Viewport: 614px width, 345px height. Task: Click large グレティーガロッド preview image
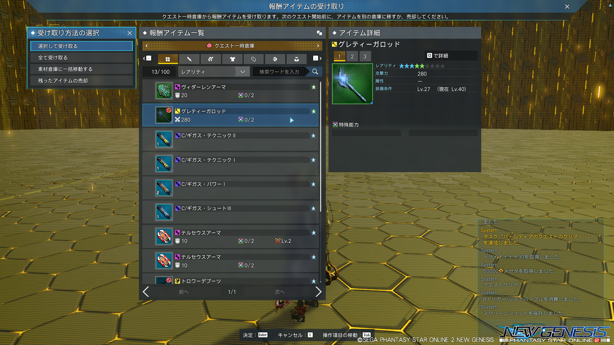point(352,84)
